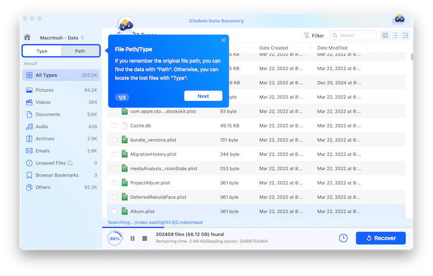Switch to the Type tab
Viewport: 433px width, 276px height.
pos(42,51)
